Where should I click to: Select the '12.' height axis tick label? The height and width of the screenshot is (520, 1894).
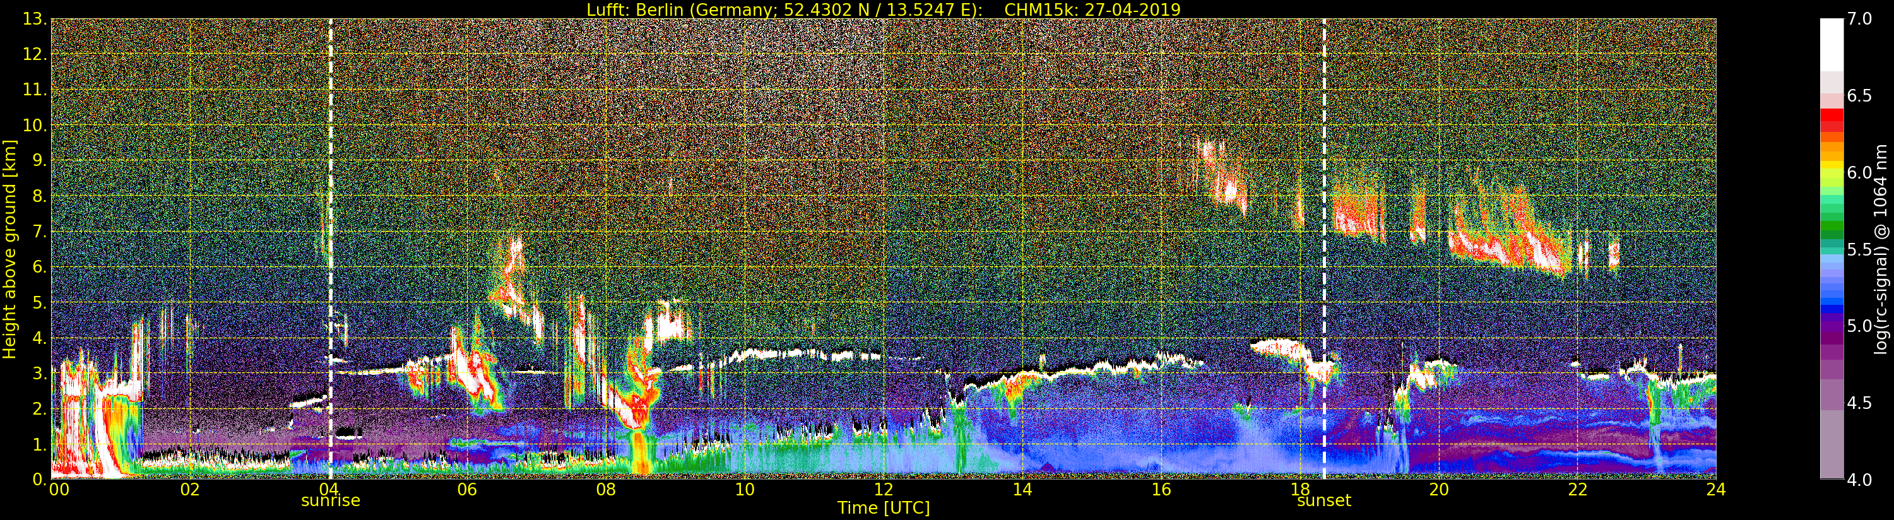[35, 54]
